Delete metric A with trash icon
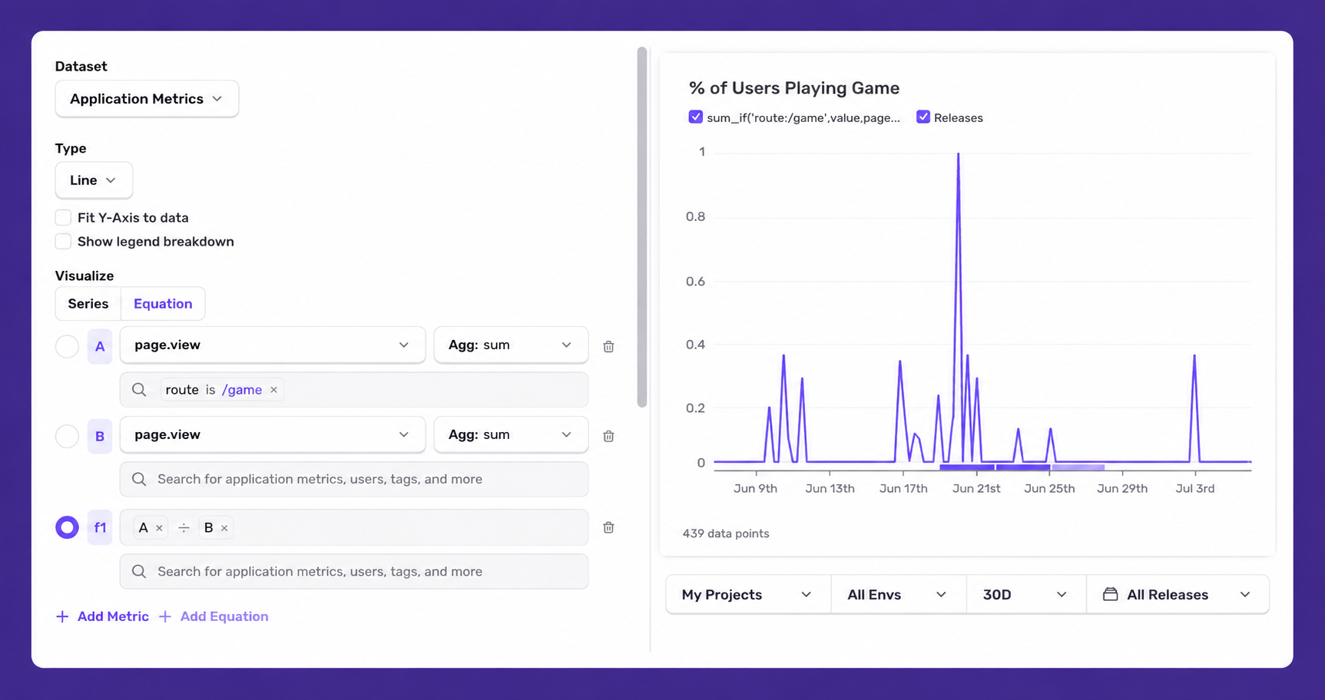The height and width of the screenshot is (700, 1325). [x=608, y=346]
